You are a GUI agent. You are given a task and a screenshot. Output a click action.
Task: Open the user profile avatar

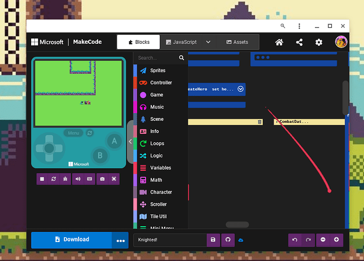pyautogui.click(x=341, y=42)
